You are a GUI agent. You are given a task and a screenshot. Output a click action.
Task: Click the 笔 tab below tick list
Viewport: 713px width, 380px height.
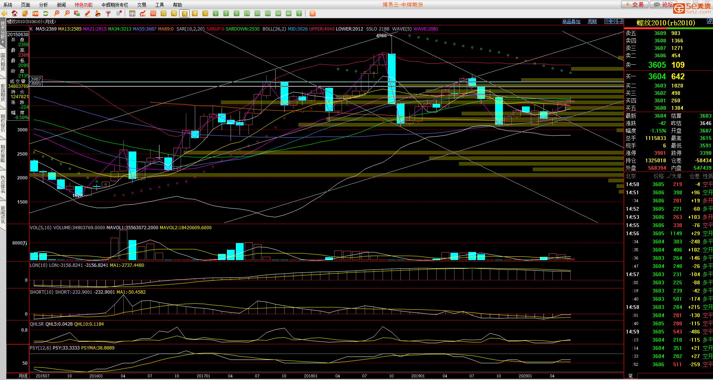[x=630, y=376]
